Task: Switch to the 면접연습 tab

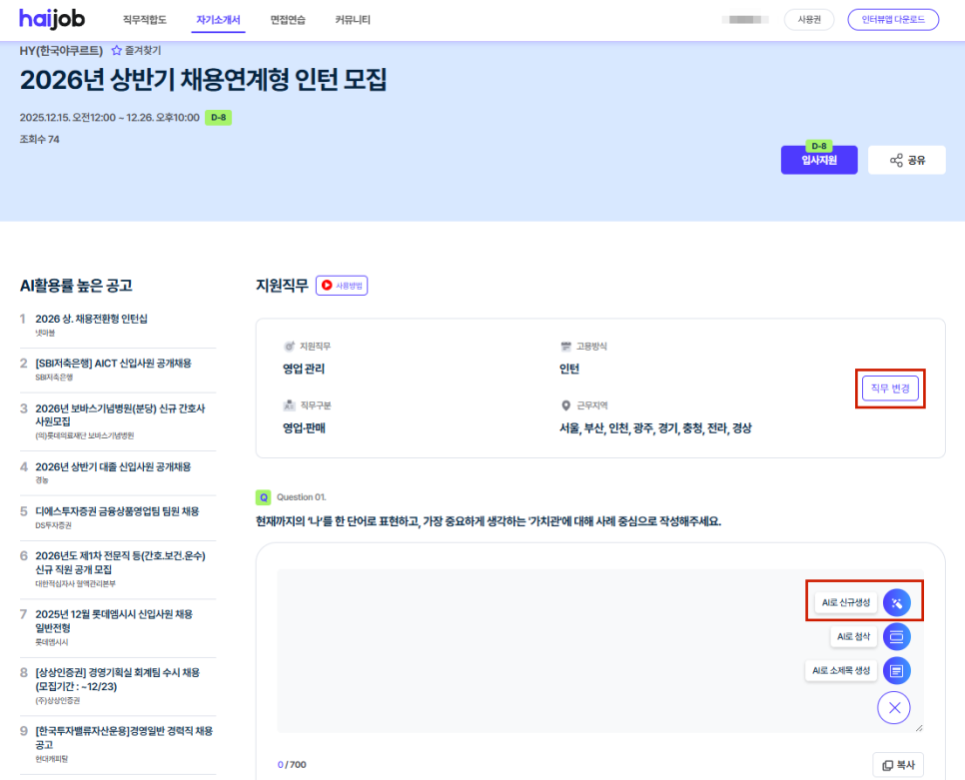Action: click(288, 20)
